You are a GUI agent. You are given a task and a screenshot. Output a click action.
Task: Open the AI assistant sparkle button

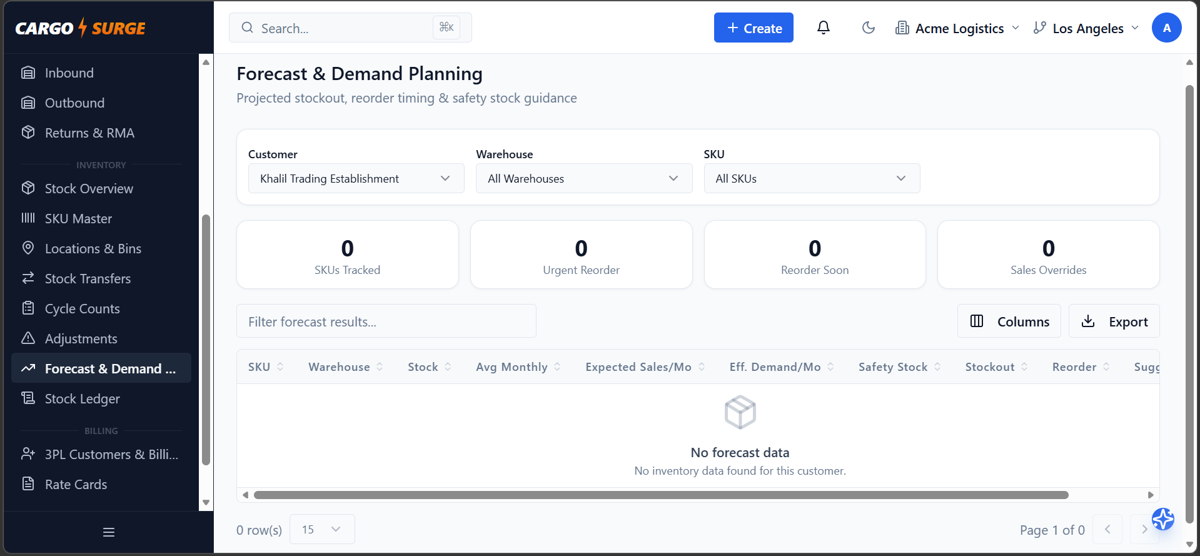click(x=1163, y=519)
